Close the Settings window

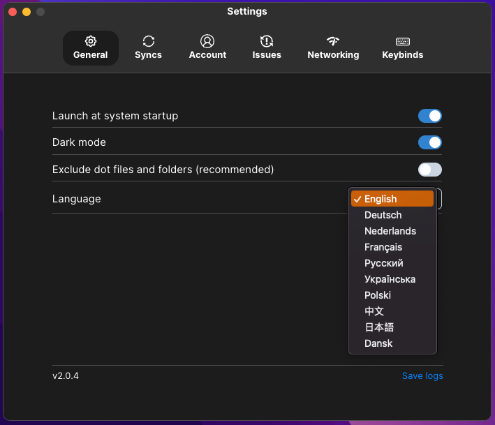click(x=13, y=12)
